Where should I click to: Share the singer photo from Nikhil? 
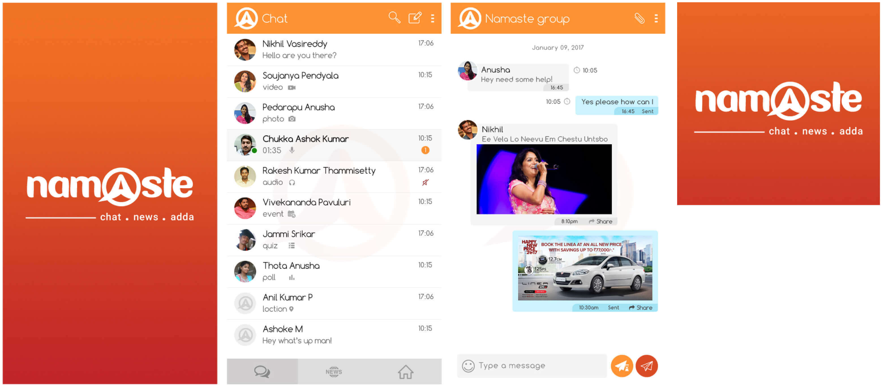point(600,222)
